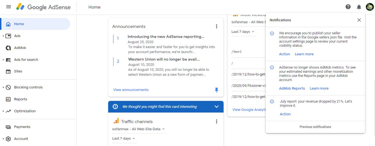Viewport: 375px width, 146px height.
Task: Click info icon of AdMob metrics notification
Action: (x=272, y=67)
